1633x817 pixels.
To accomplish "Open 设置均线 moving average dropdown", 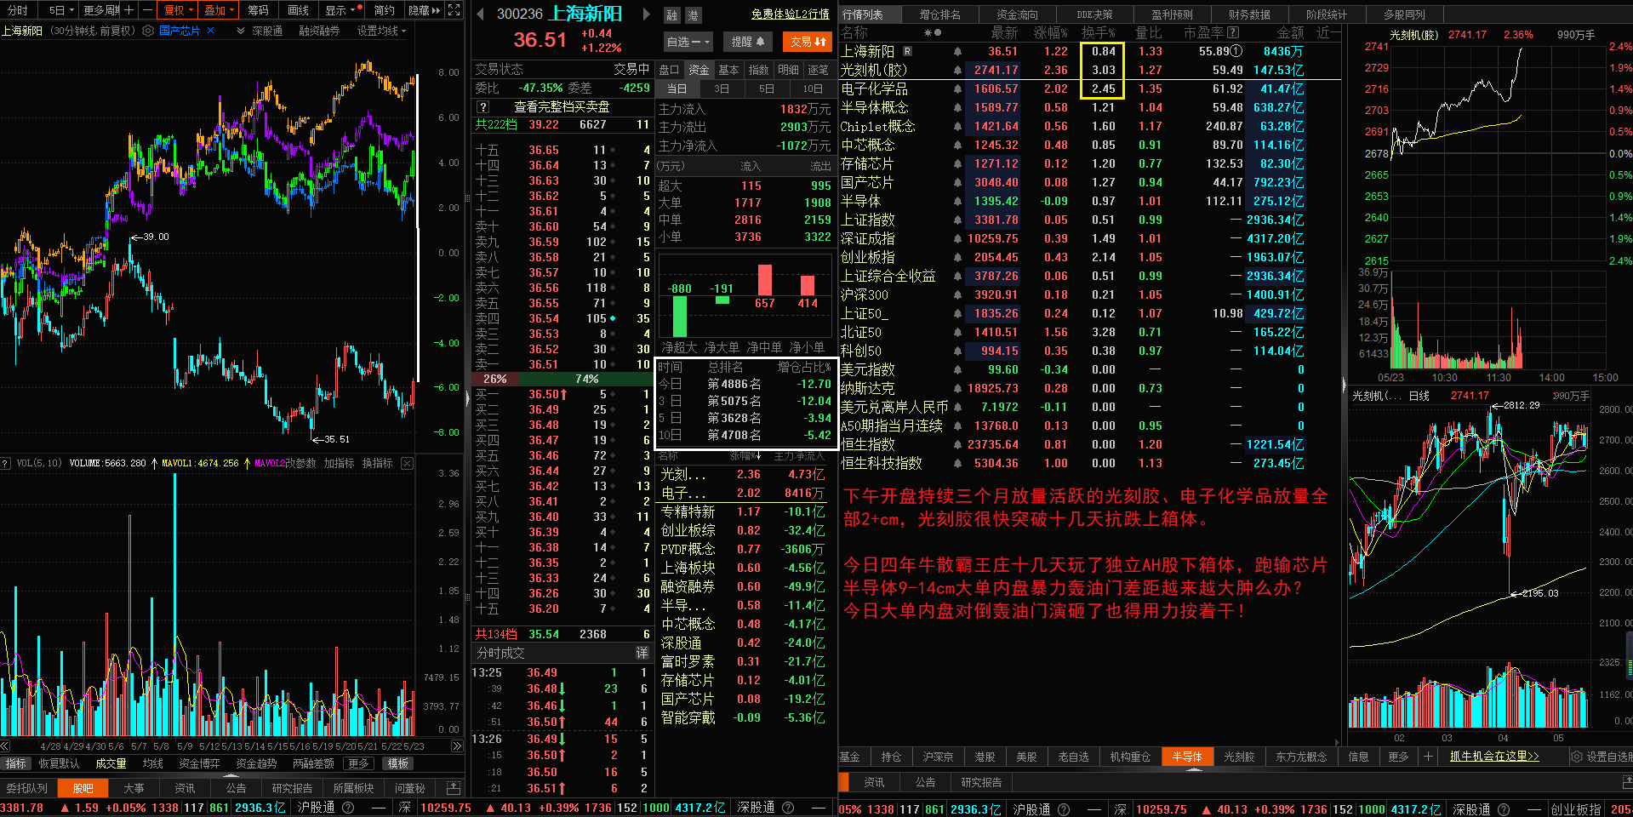I will tap(381, 31).
